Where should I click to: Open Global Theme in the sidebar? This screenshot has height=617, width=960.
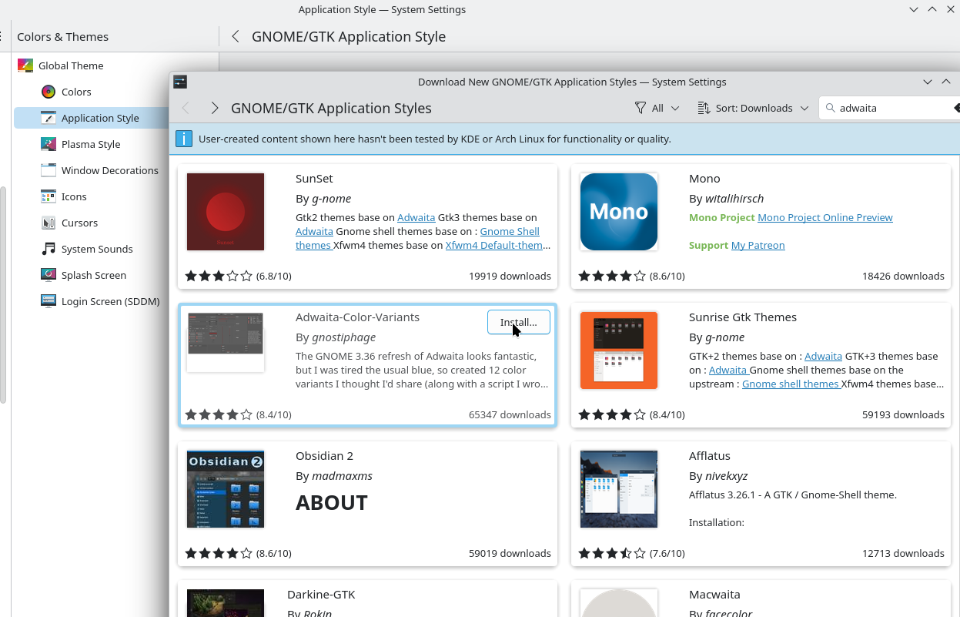(90, 65)
